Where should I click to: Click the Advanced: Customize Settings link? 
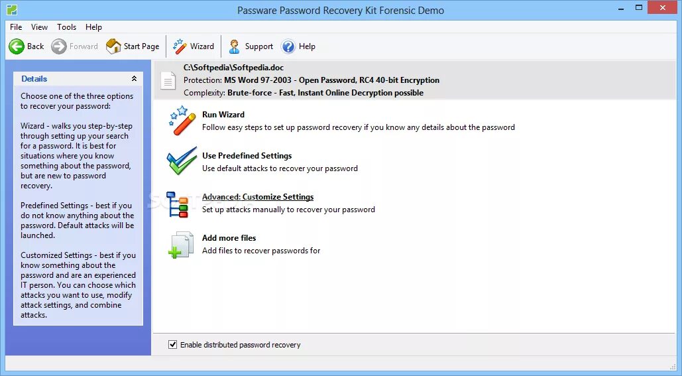click(x=258, y=197)
